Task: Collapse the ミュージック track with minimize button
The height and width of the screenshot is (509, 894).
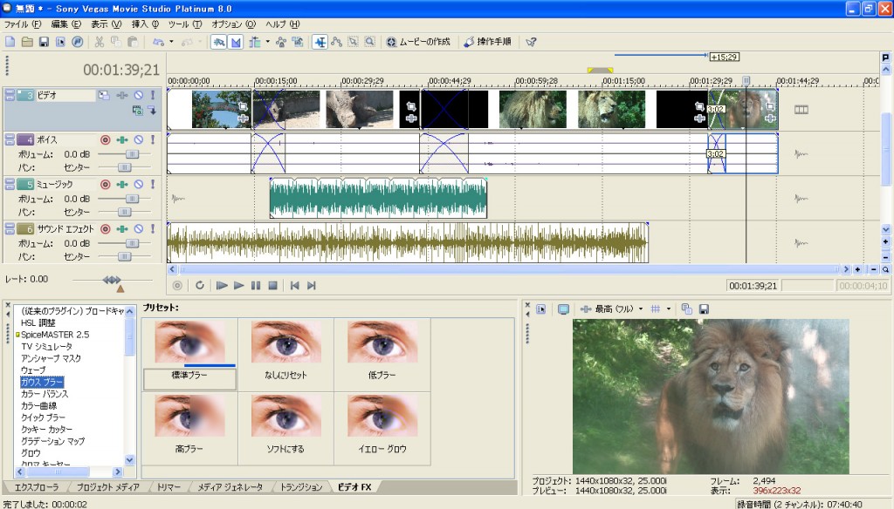Action: click(x=10, y=181)
